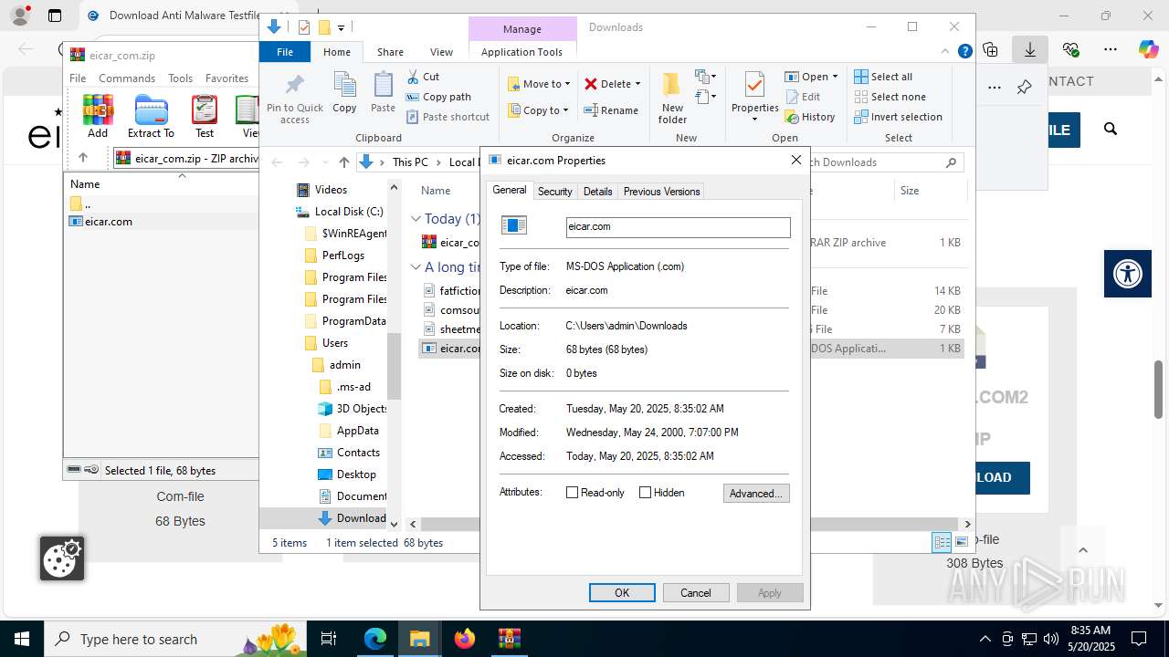The image size is (1169, 657).
Task: Click the Properties checkmark icon in ribbon
Action: tap(754, 85)
